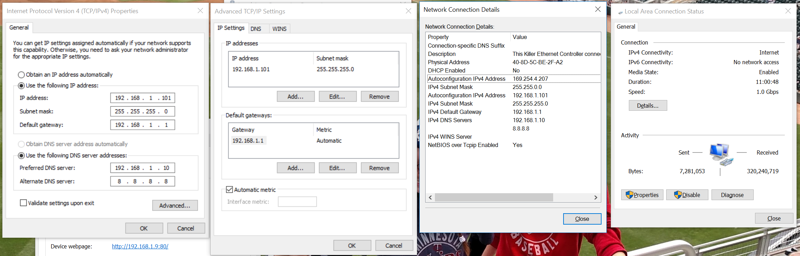Close the IPv4 Properties window with X
The image size is (800, 256).
pos(200,11)
